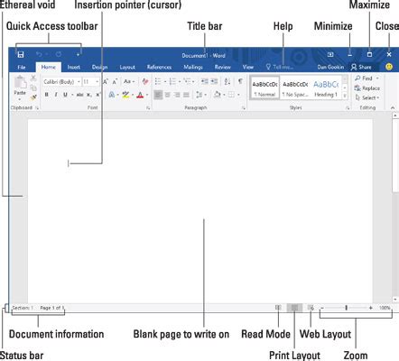Click the Bullets list icon
Viewport: 399px width, 361px height.
[158, 81]
